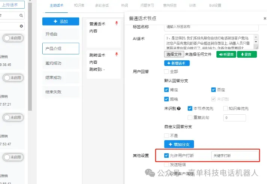Screen dimensions: 267x184
Task: Click the AI话术 textarea scroll-down arrow
Action: tap(256, 42)
